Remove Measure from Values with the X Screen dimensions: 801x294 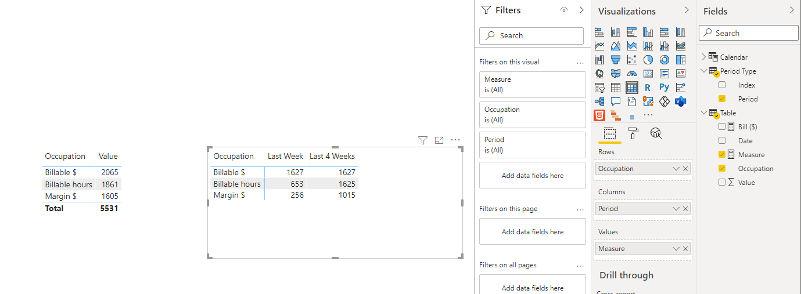685,249
